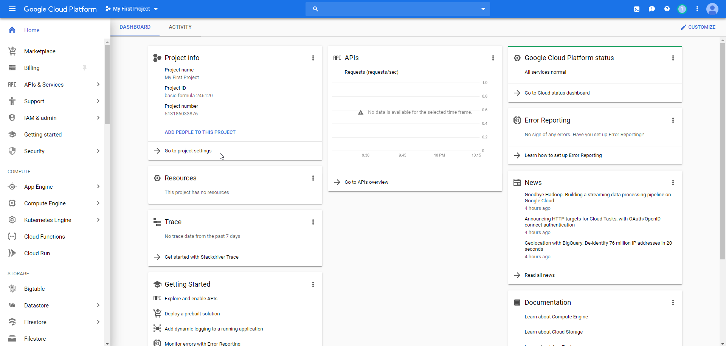Open the News card three-dot menu
Screen dimensions: 726x346
(x=673, y=183)
